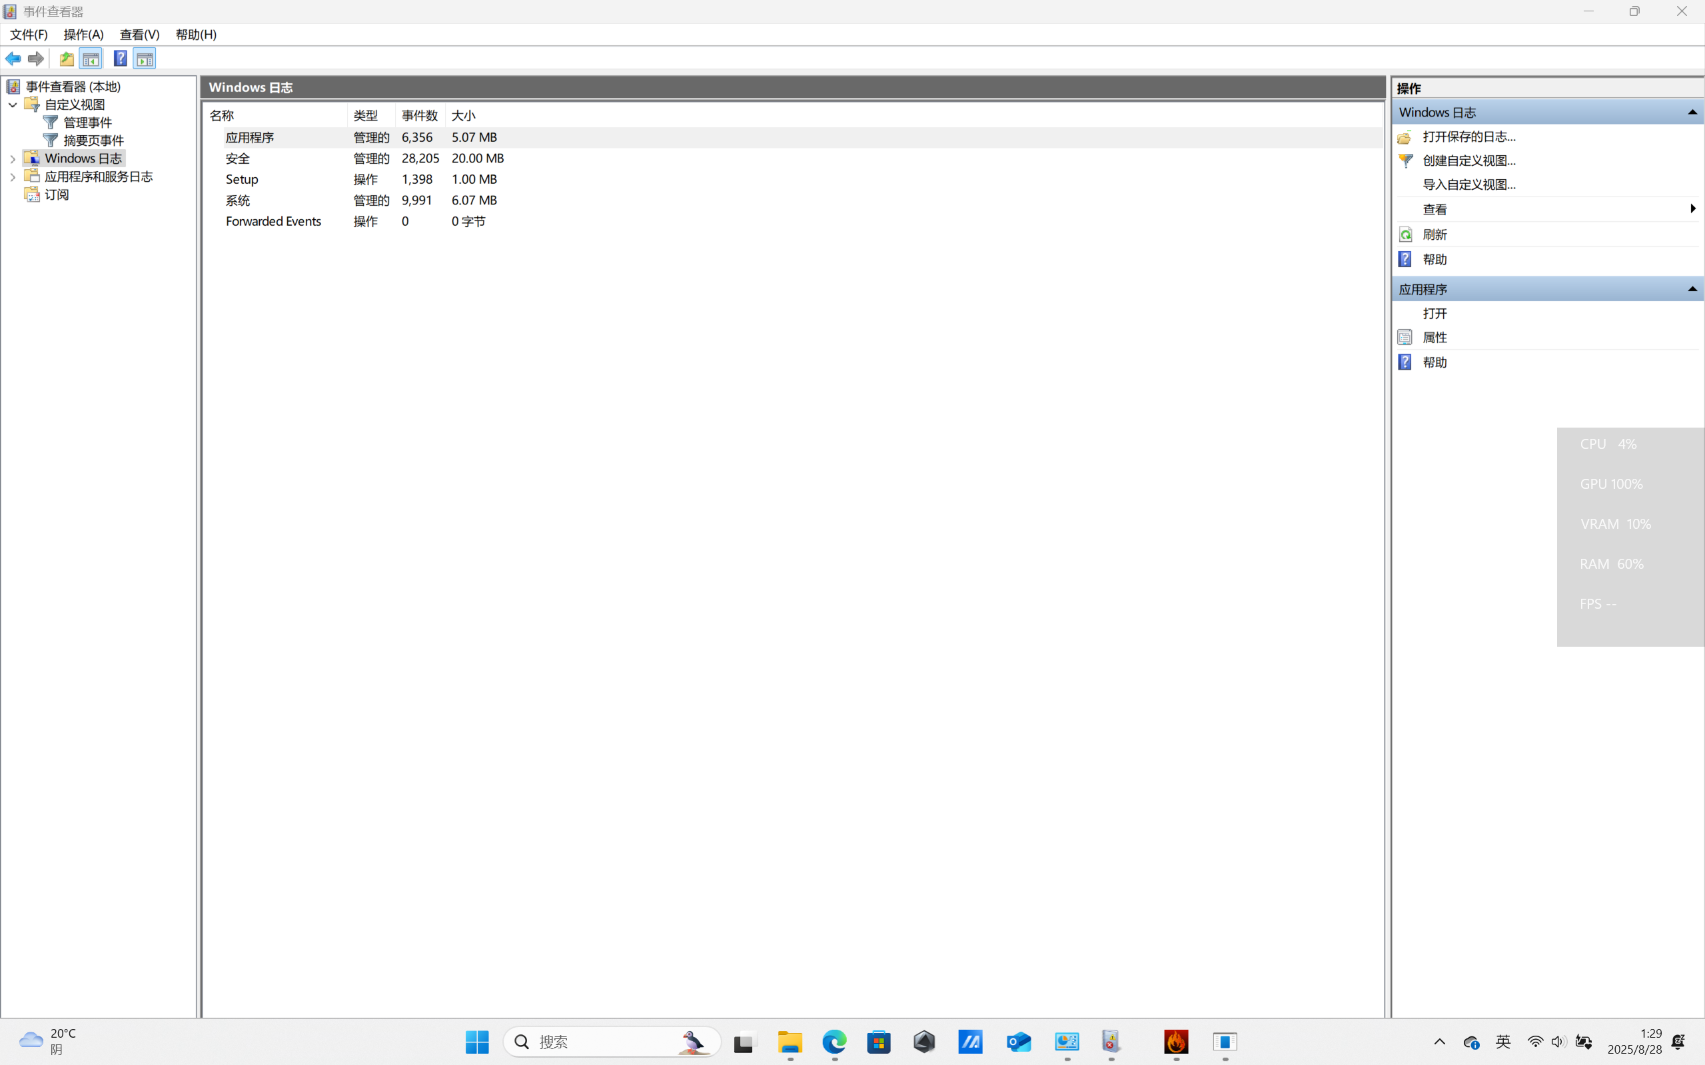Click the up-one-level folder toolbar icon
The width and height of the screenshot is (1705, 1065).
66,59
